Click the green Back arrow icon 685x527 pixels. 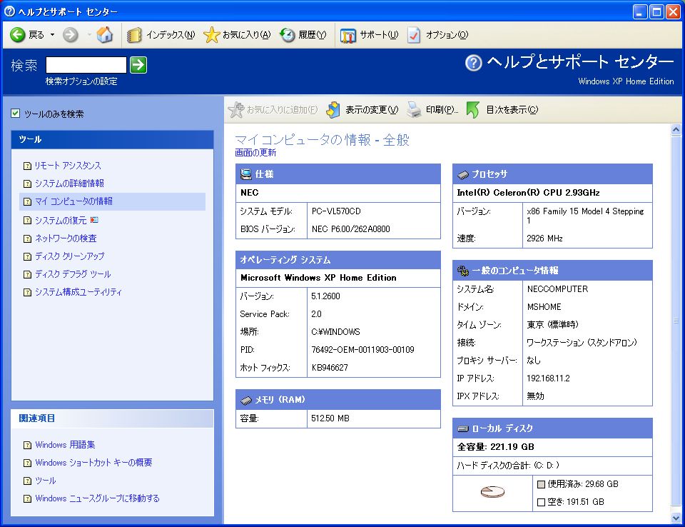18,35
